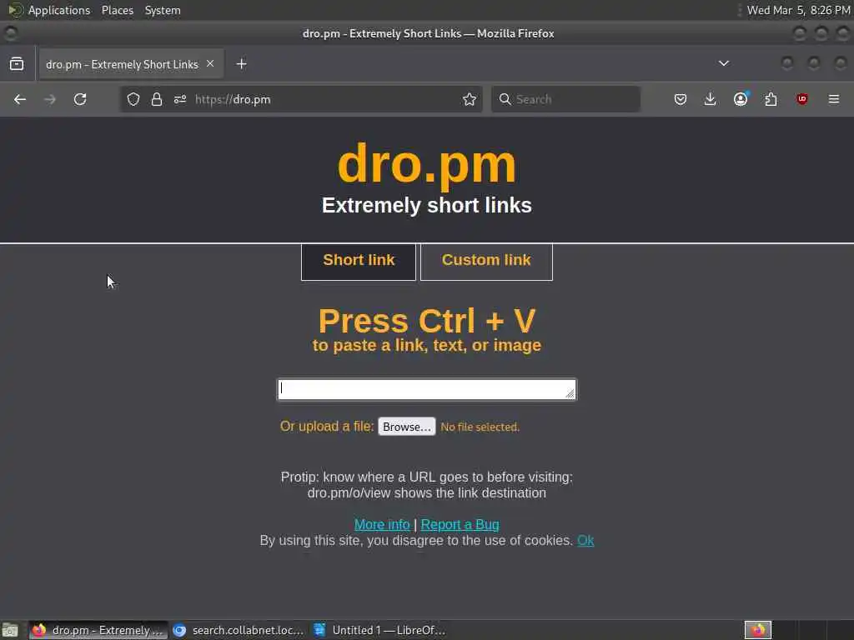Click the paste text area
The height and width of the screenshot is (640, 854).
(x=426, y=389)
